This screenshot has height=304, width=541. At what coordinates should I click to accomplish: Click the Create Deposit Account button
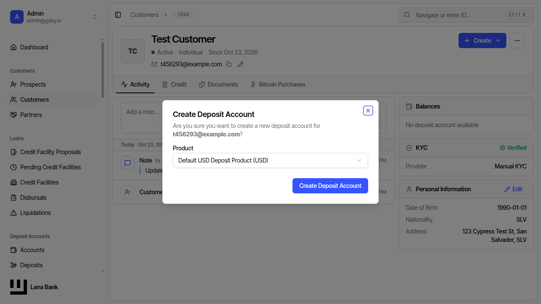(x=330, y=186)
